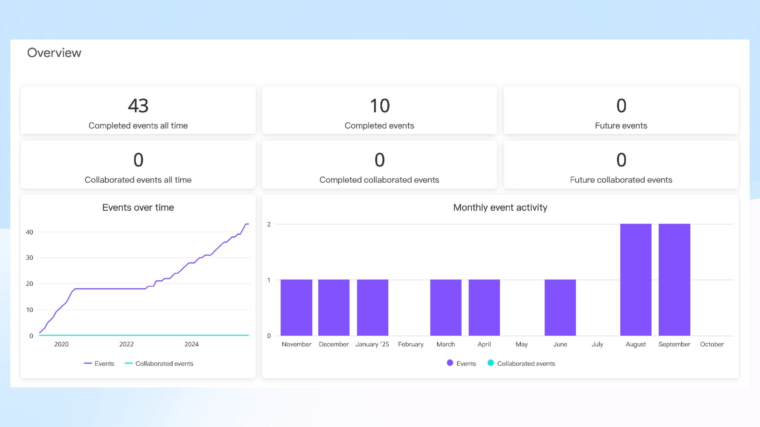
Task: Toggle Events series in Monthly activity legend
Action: [x=465, y=363]
